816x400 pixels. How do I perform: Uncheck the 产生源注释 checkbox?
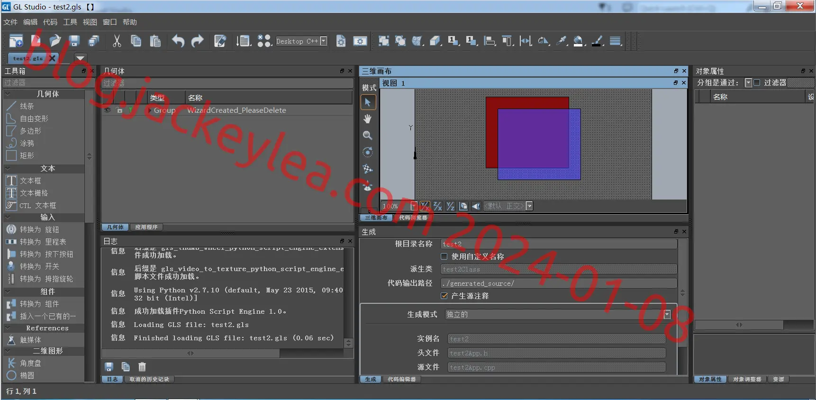click(444, 296)
